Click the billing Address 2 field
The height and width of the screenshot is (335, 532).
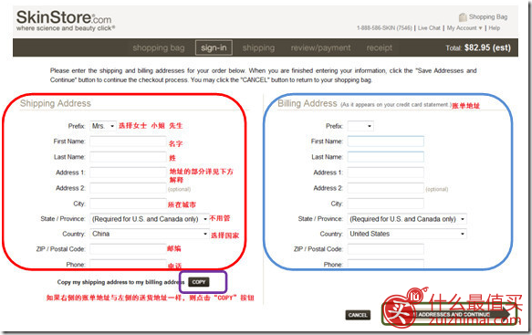[385, 188]
